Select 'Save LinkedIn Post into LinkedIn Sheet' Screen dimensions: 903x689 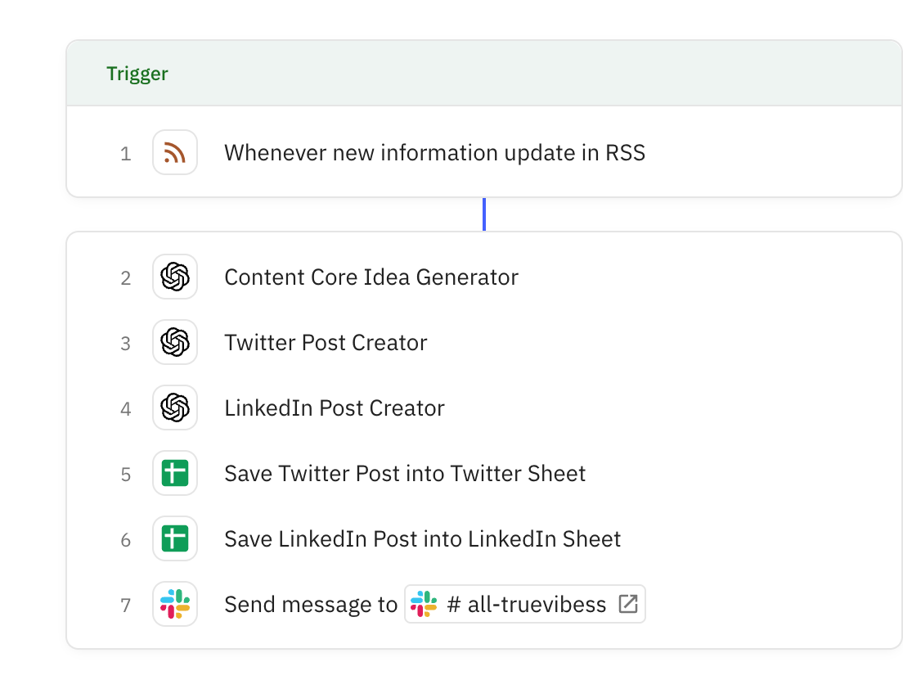[423, 538]
